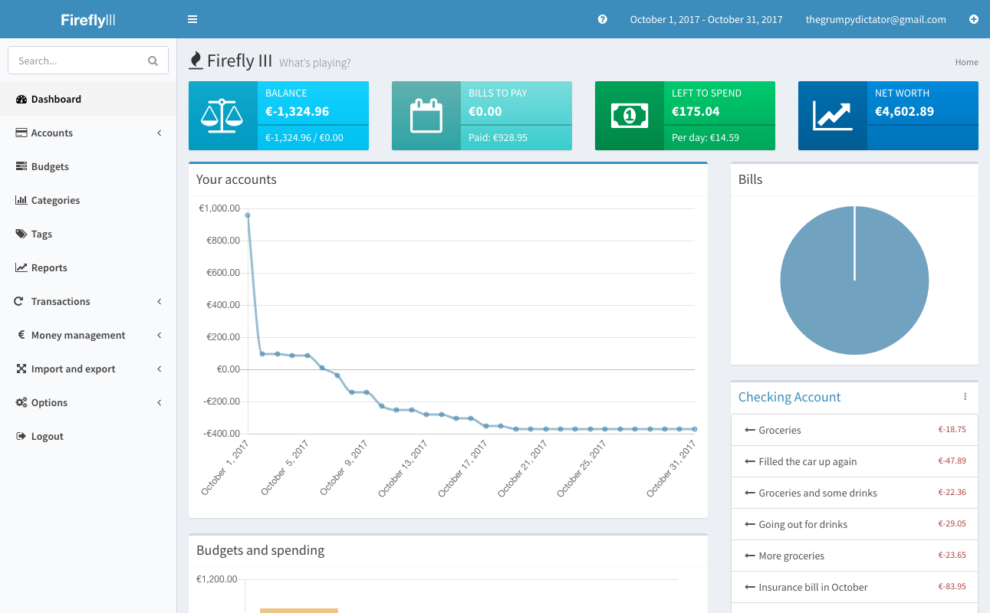This screenshot has width=990, height=613.
Task: Open Checking Account options kebab menu
Action: pyautogui.click(x=965, y=397)
